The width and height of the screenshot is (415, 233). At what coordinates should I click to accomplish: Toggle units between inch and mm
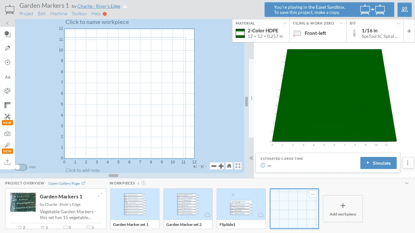(21, 167)
